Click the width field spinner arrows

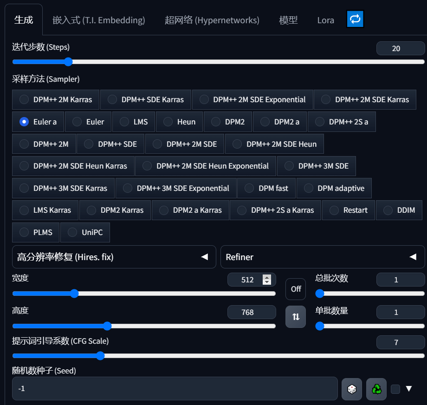pyautogui.click(x=267, y=280)
